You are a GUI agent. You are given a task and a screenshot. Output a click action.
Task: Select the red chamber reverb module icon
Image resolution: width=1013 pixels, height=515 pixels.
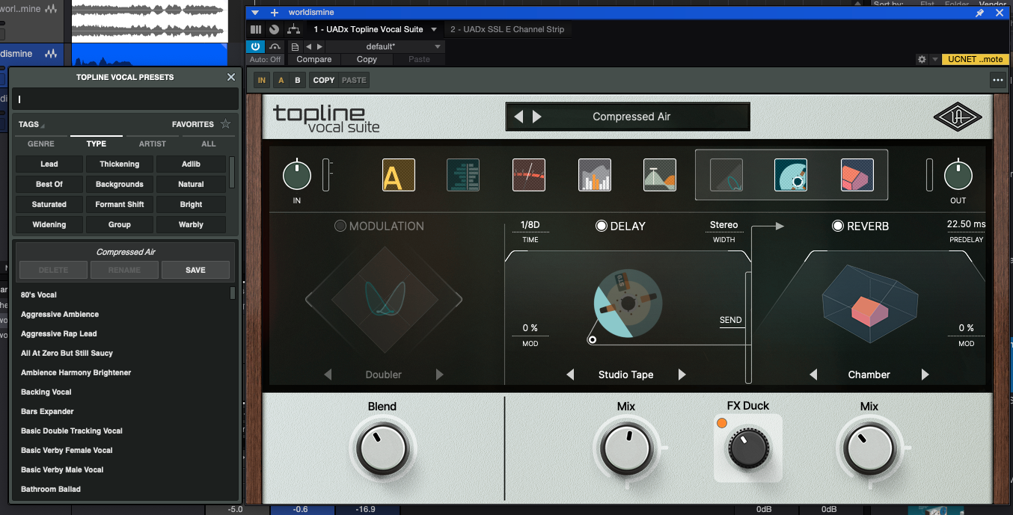[x=857, y=175]
